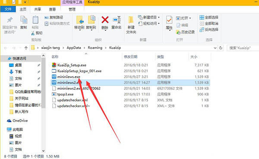Viewport: 259px width, 159px height.
Task: Open the File (文件) menu tab
Action: [8, 9]
